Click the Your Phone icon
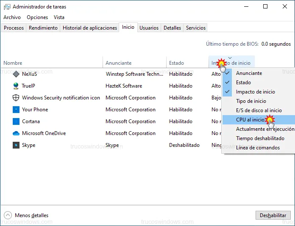Screen dimensions: 295x226 click(16, 110)
